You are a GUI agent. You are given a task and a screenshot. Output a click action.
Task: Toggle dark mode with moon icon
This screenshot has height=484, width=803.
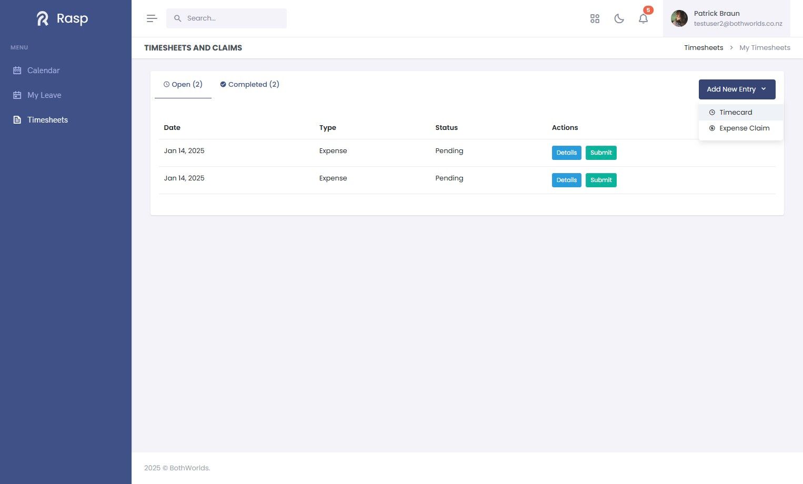point(619,18)
